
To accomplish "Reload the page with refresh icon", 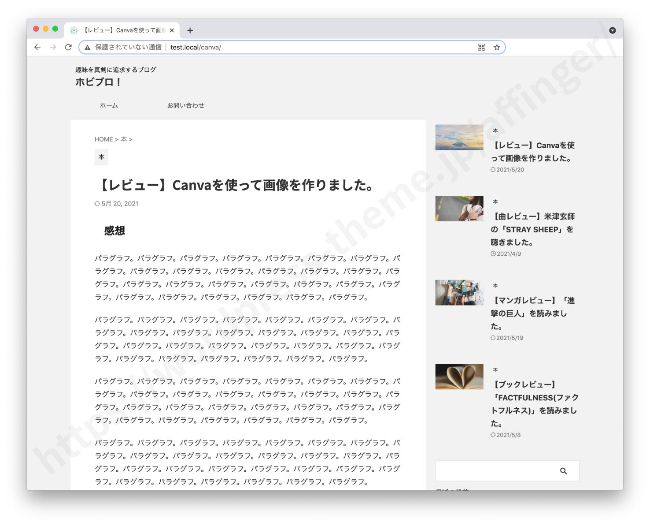I will pos(68,47).
